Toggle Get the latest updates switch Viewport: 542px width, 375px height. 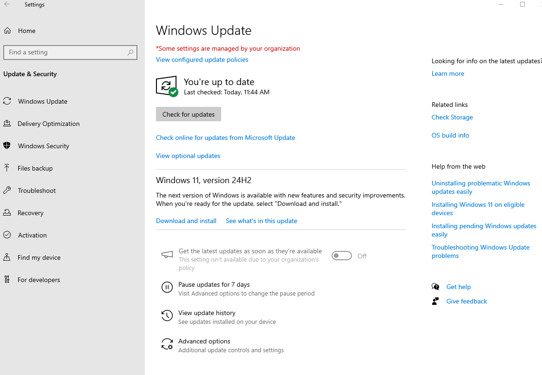click(341, 256)
